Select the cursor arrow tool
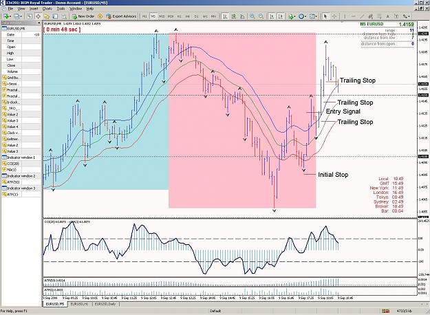Screen dimensions: 430x315 click(325, 17)
